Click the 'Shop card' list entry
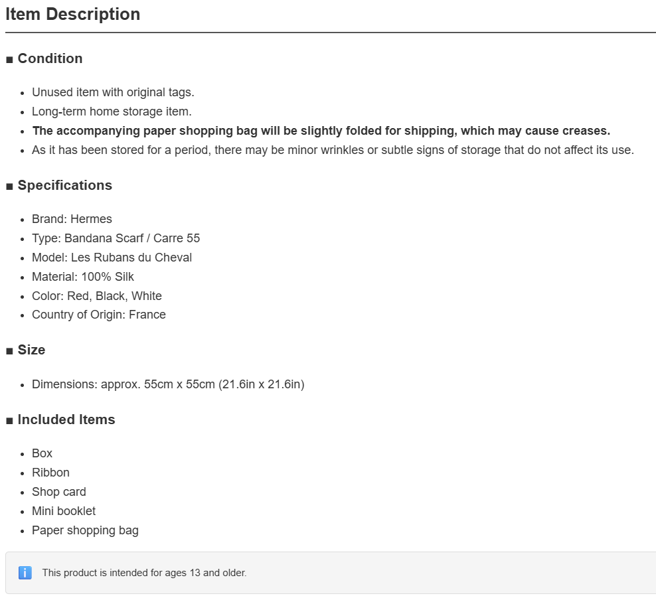The height and width of the screenshot is (604, 656). [x=59, y=492]
